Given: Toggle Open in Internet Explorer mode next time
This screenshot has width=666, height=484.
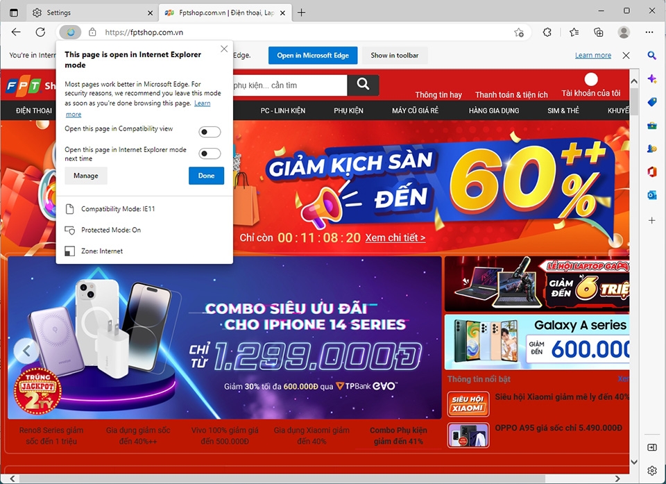Looking at the screenshot, I should pyautogui.click(x=210, y=153).
